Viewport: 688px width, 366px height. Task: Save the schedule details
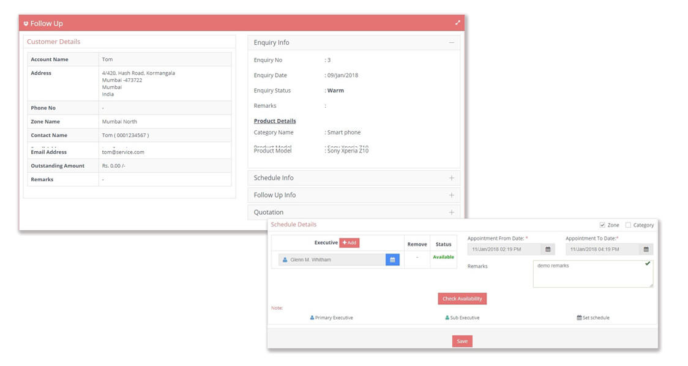462,341
